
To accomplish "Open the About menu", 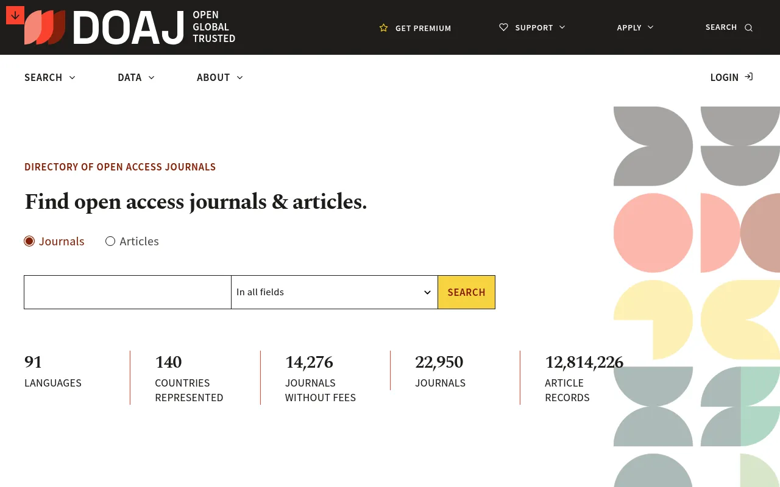I will pos(220,77).
